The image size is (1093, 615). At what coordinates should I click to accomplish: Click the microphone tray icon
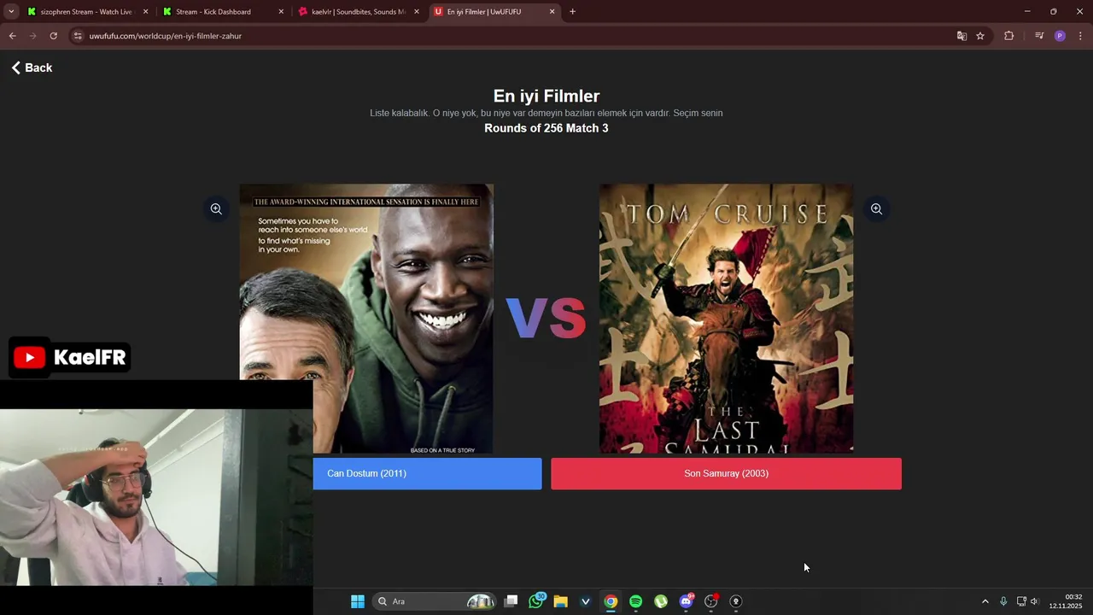tap(1003, 601)
